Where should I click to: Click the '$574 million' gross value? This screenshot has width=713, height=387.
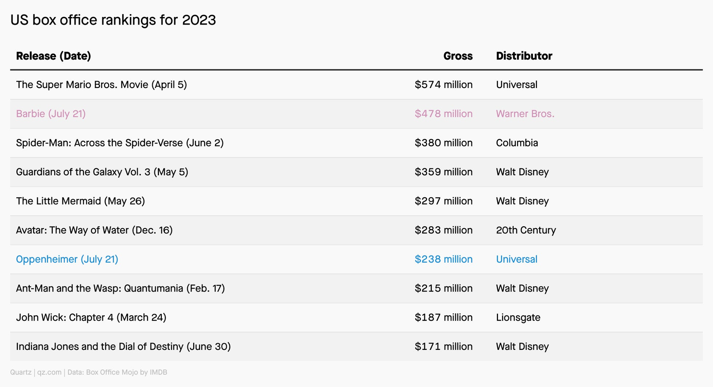(x=444, y=85)
